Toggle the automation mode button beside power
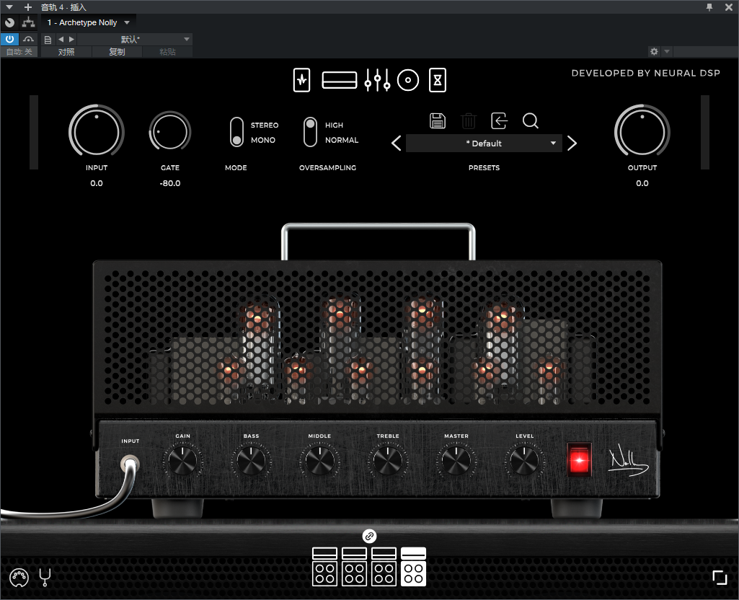 [28, 39]
